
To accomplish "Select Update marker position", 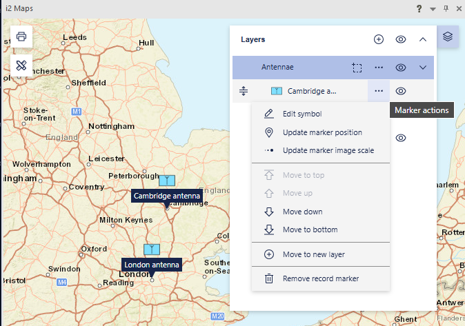I will pos(322,132).
